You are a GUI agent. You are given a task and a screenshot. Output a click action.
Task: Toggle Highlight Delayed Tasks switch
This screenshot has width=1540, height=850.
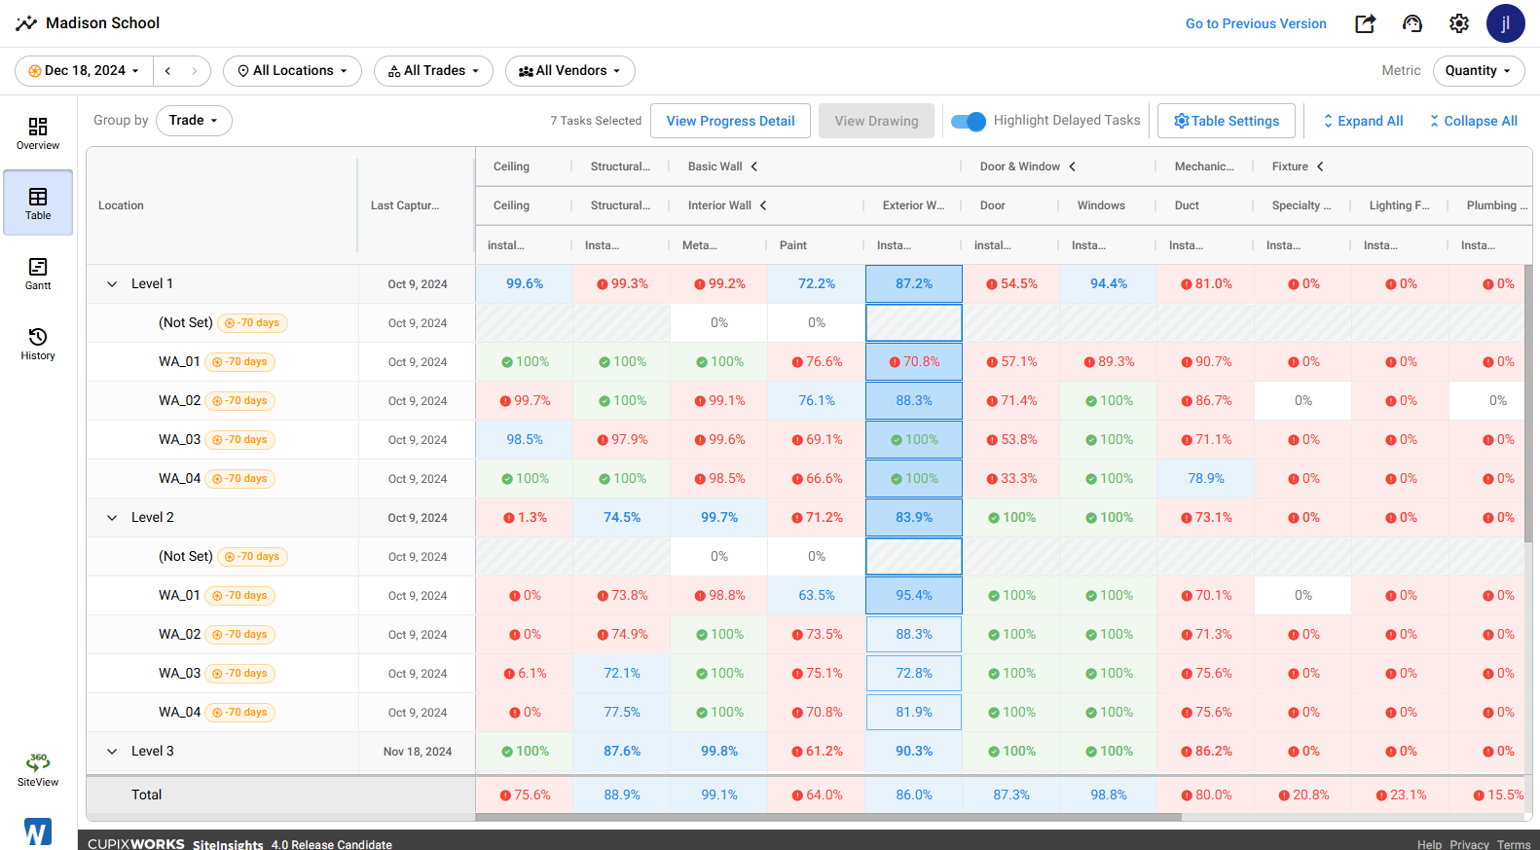tap(969, 121)
